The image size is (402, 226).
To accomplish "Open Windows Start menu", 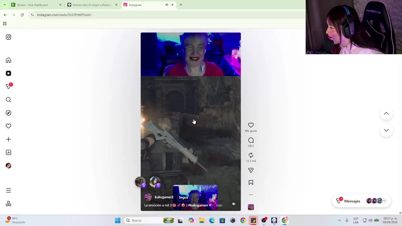I will coord(118,220).
